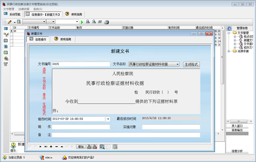Select the 修改文 tree item
256x162 pixels.
(248, 47)
